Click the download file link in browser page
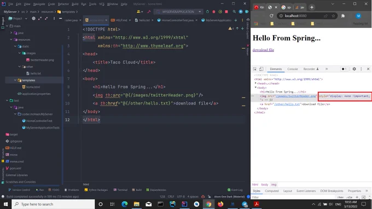 coord(263,50)
